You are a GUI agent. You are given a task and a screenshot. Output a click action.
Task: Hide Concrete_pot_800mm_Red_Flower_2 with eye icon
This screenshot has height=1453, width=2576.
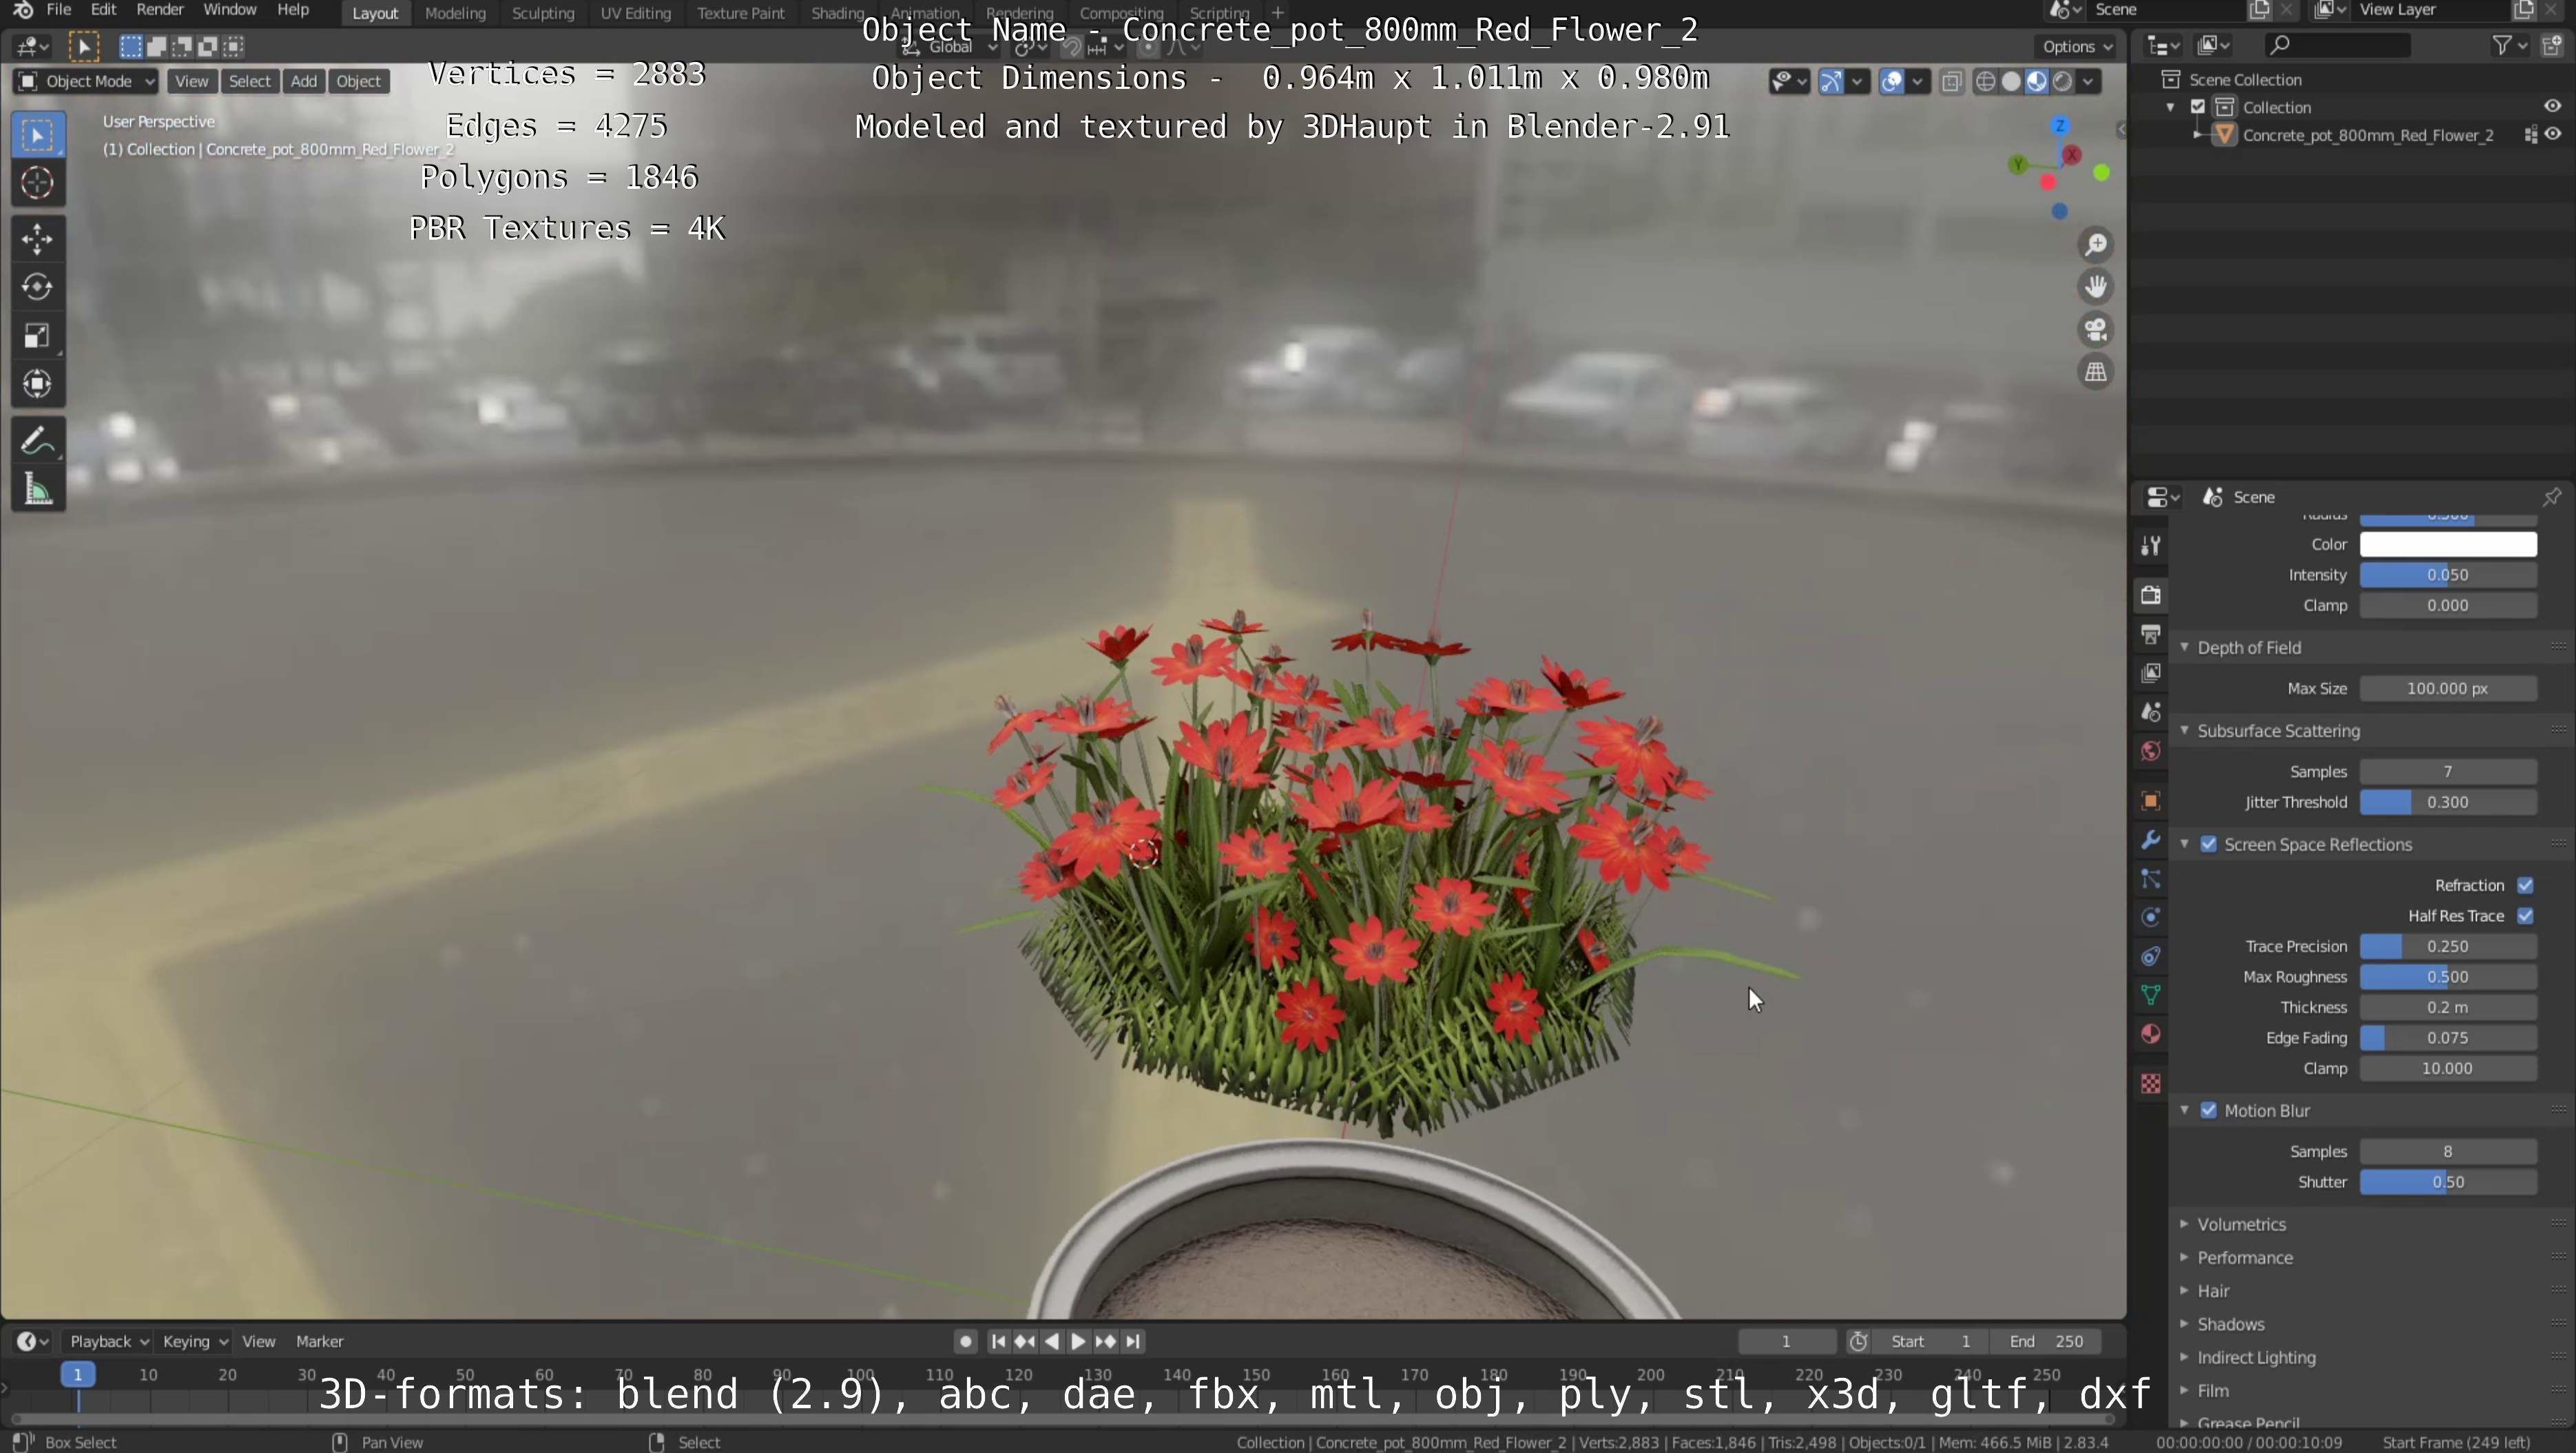[x=2553, y=134]
